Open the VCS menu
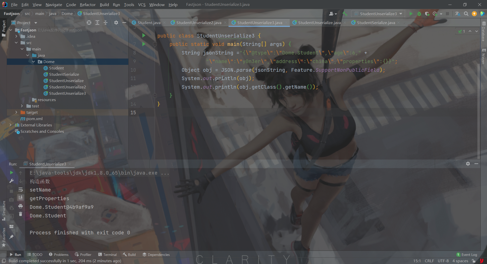This screenshot has height=264, width=487. coord(142,5)
